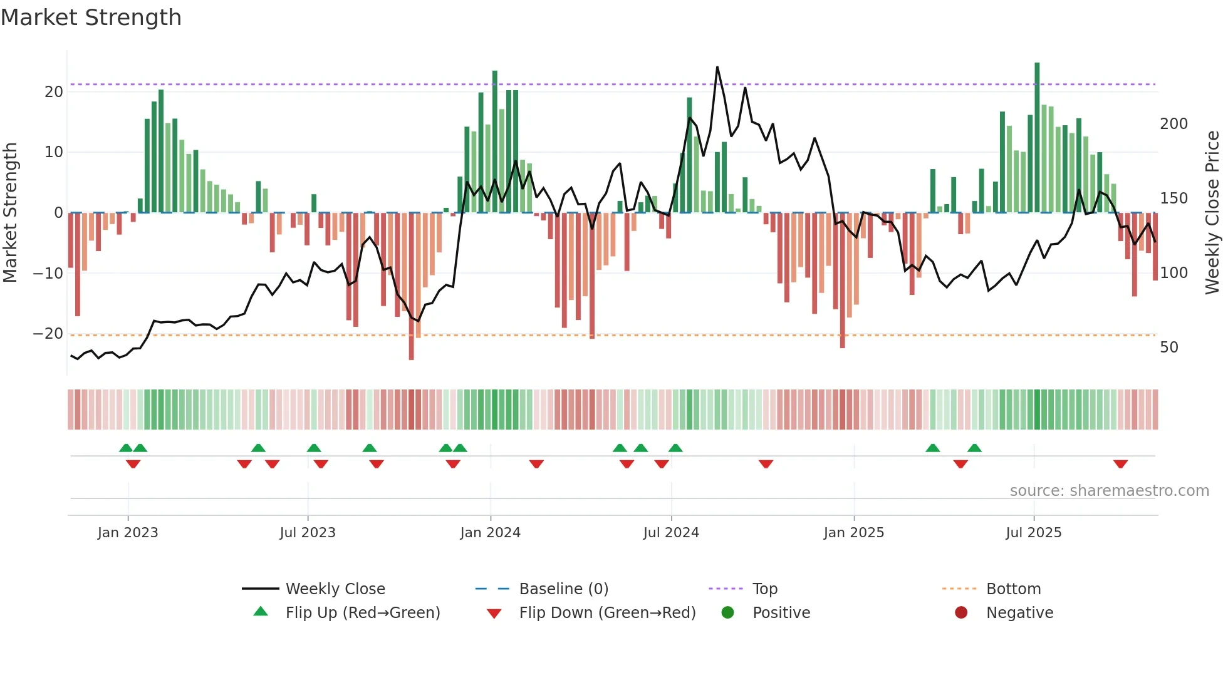Open the sharemaestro.com source link
This screenshot has width=1228, height=690.
(x=1109, y=490)
